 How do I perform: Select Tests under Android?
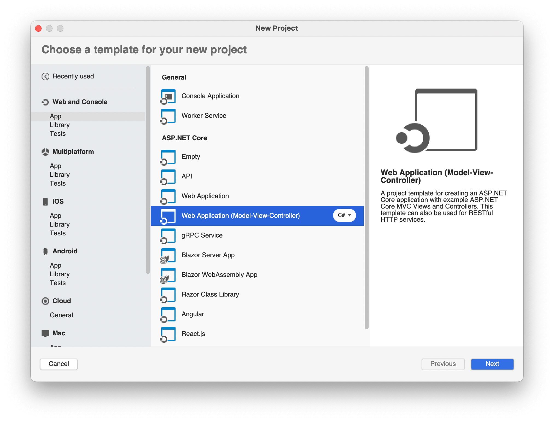pyautogui.click(x=58, y=283)
